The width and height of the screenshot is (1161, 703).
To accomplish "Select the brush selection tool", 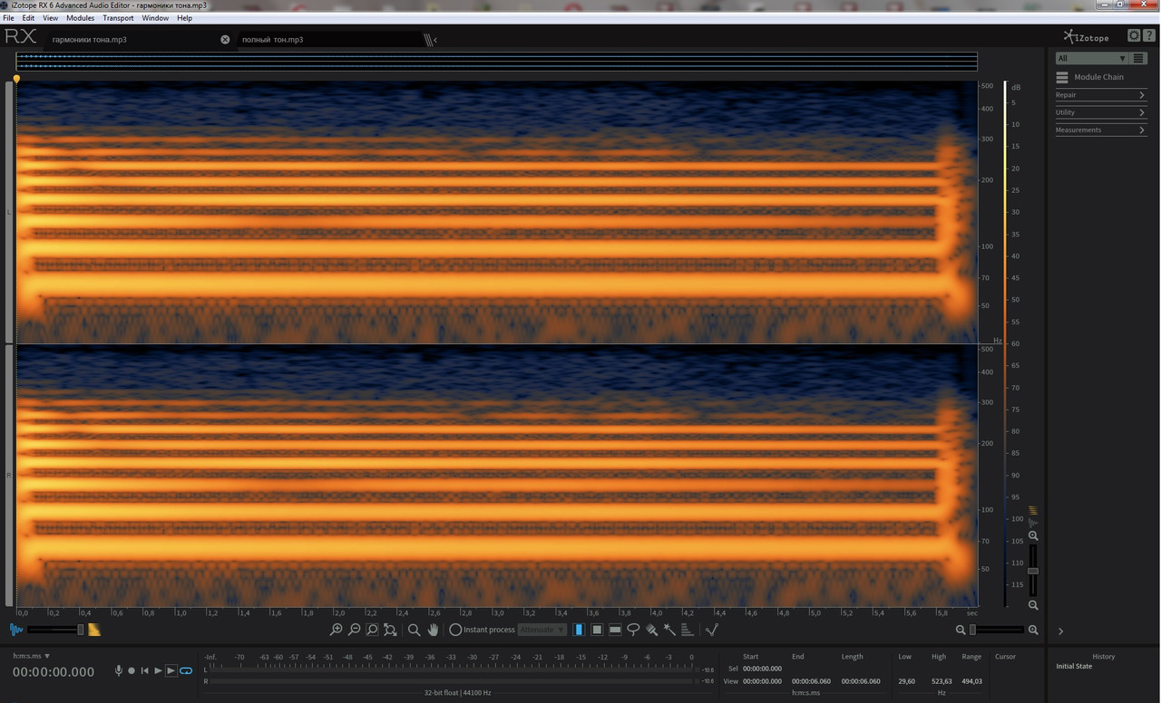I will pos(651,630).
